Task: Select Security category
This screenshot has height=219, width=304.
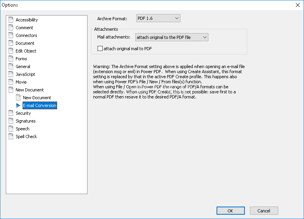Action: tap(23, 113)
